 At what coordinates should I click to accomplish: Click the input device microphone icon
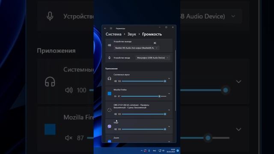coord(110,58)
